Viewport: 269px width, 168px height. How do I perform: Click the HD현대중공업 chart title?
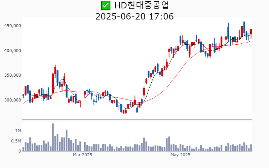142,5
